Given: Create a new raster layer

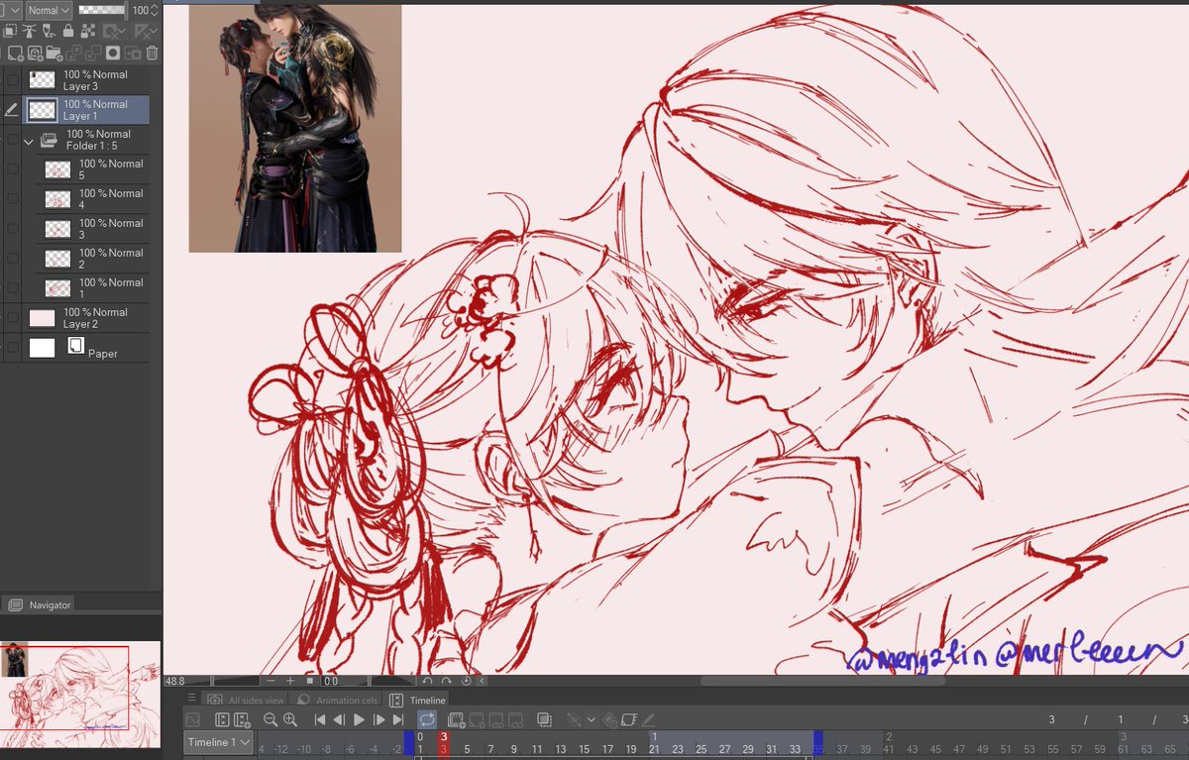Looking at the screenshot, I should point(15,54).
